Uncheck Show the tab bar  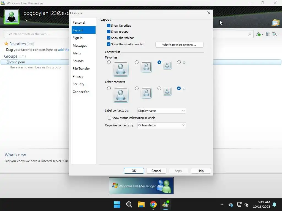point(109,38)
